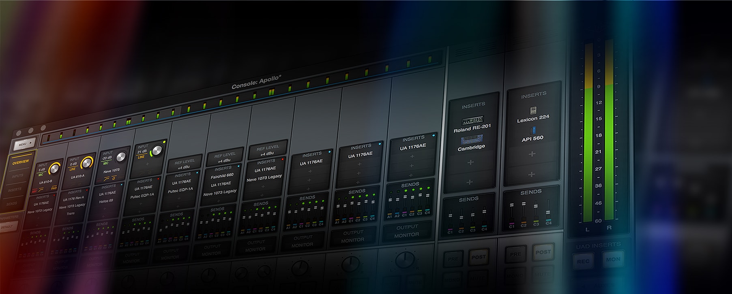This screenshot has height=294, width=732.
Task: Click polarity icon on the Neve 1073 channel
Action: [114, 178]
